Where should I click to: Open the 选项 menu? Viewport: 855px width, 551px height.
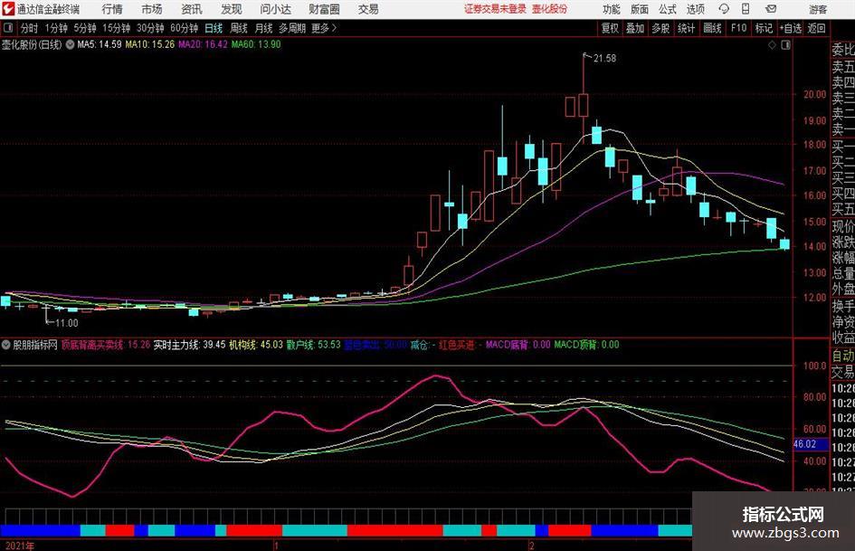pyautogui.click(x=695, y=9)
